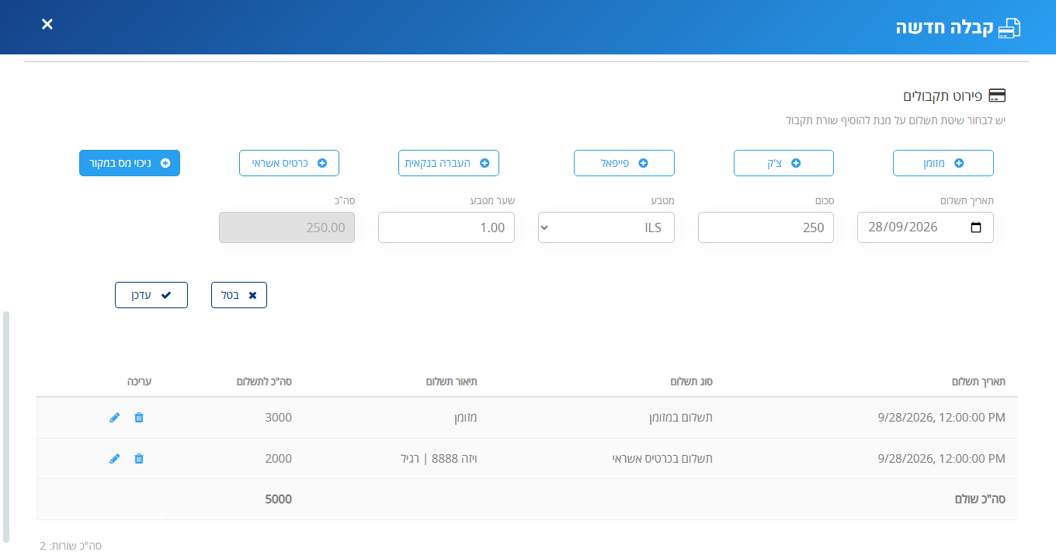1056x559 pixels.
Task: Click the סכום amount field
Action: 766,227
